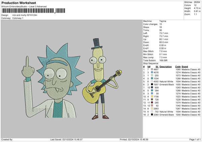This screenshot has width=202, height=142.
Task: Select 'Emerald Black' in the 1957 row
Action: tap(167, 85)
